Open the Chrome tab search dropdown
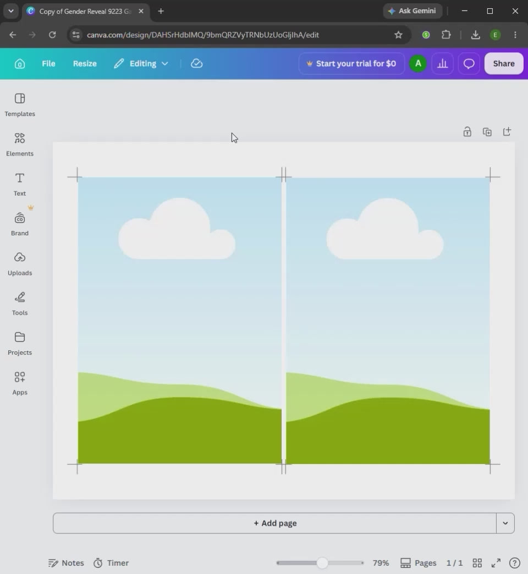The image size is (528, 574). 11,11
